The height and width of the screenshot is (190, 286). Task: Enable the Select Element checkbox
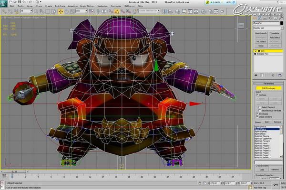[x=260, y=107]
